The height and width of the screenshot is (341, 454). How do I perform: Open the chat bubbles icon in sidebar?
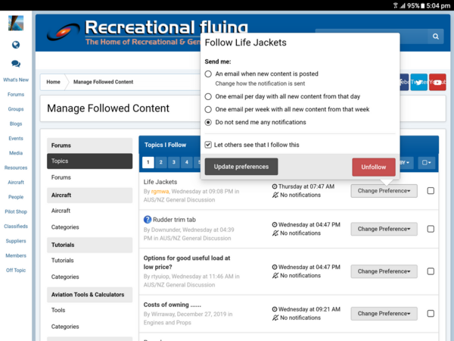16,64
